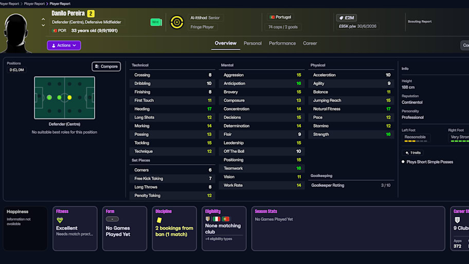Viewport: 469px width, 264px height.
Task: Click the Portugal flag nationality label
Action: point(280,17)
